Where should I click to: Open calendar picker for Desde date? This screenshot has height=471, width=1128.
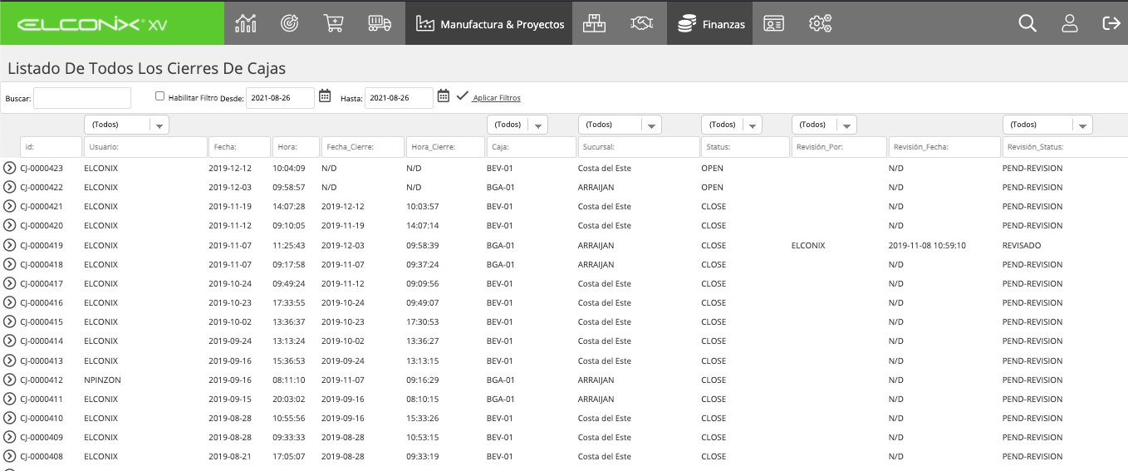(325, 96)
